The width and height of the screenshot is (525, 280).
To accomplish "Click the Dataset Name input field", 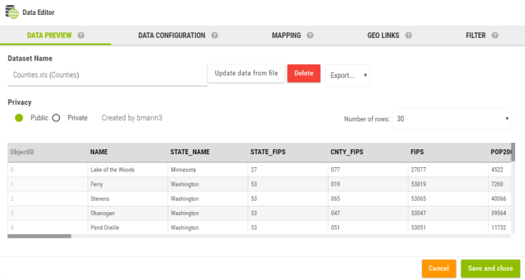I will coord(107,75).
